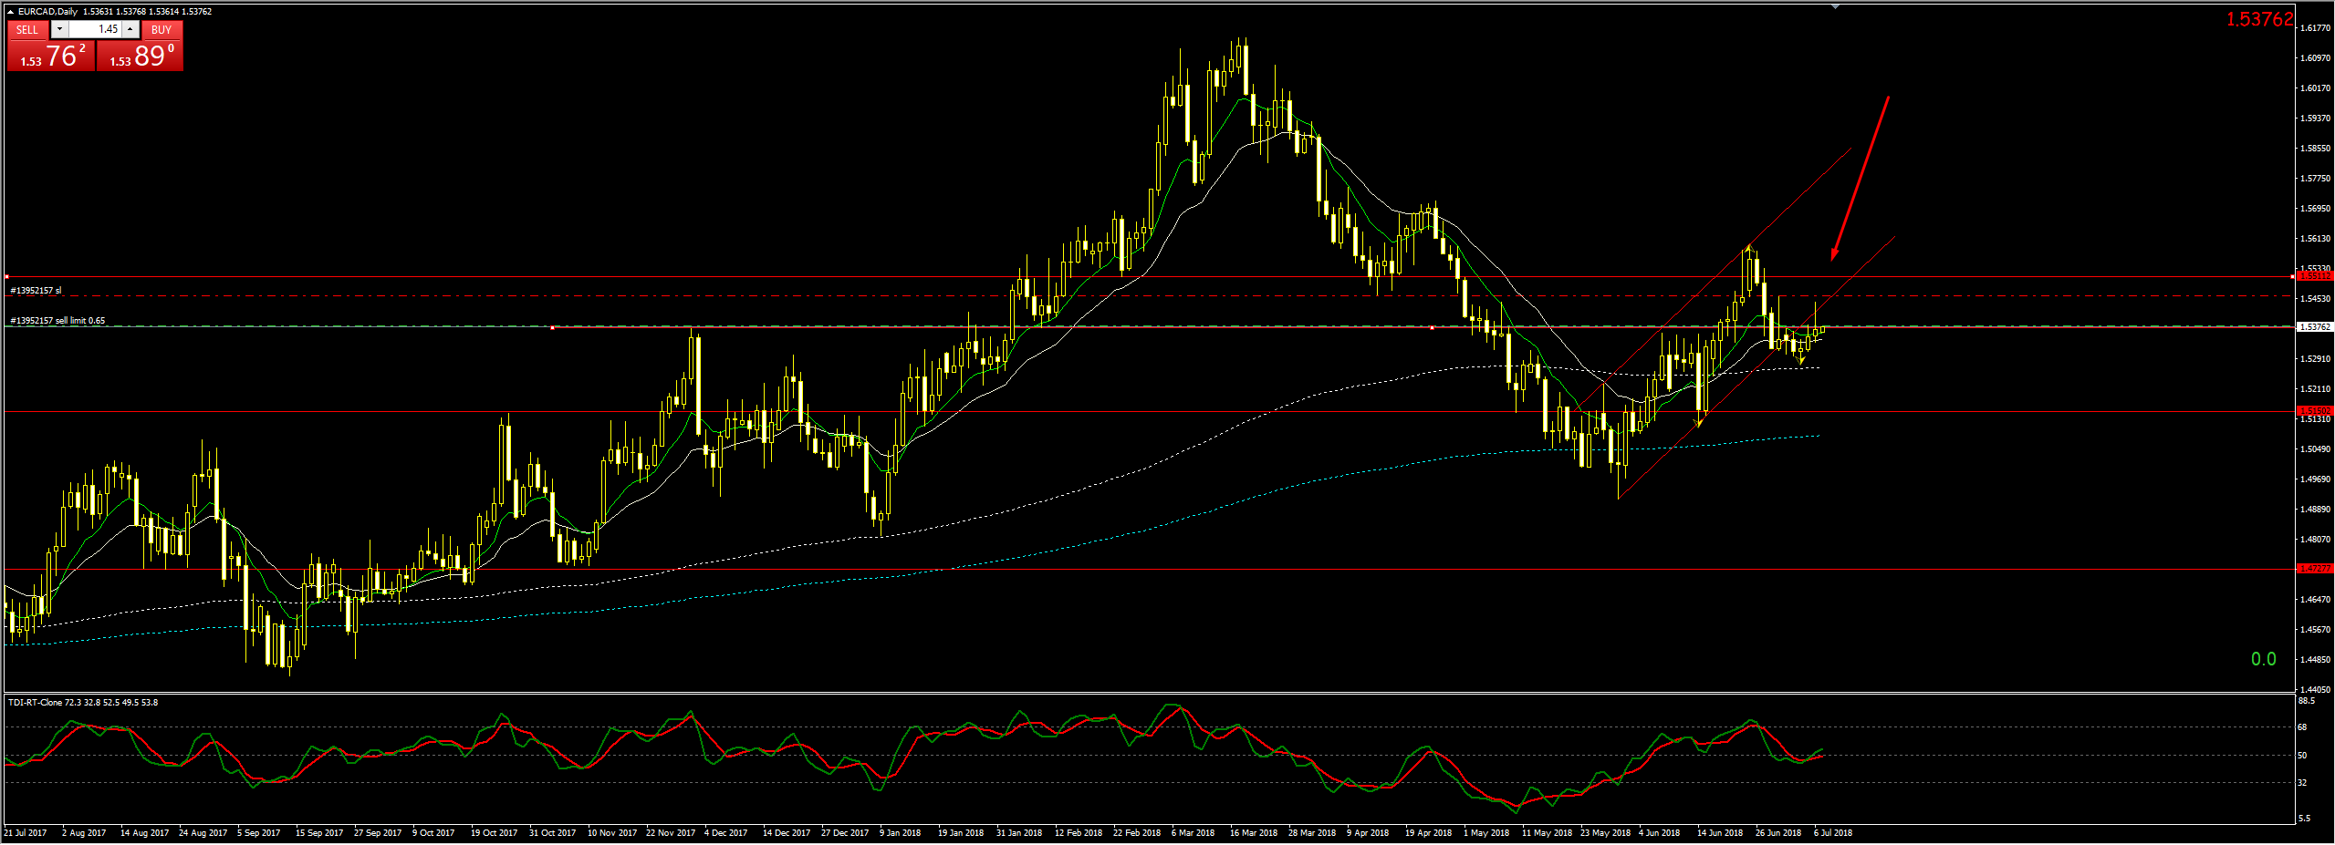Click the current price 1.53762 scale tag
This screenshot has height=845, width=2335.
point(2314,326)
